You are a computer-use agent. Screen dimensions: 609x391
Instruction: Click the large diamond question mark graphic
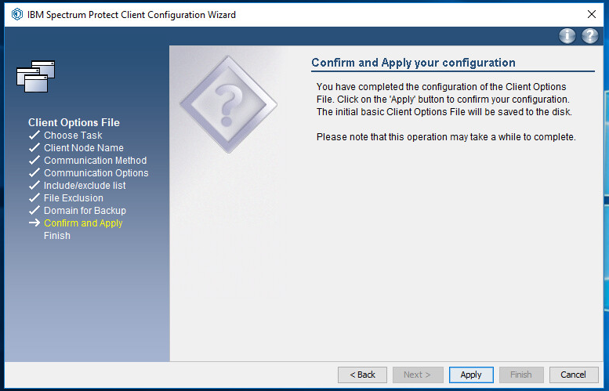coord(228,103)
